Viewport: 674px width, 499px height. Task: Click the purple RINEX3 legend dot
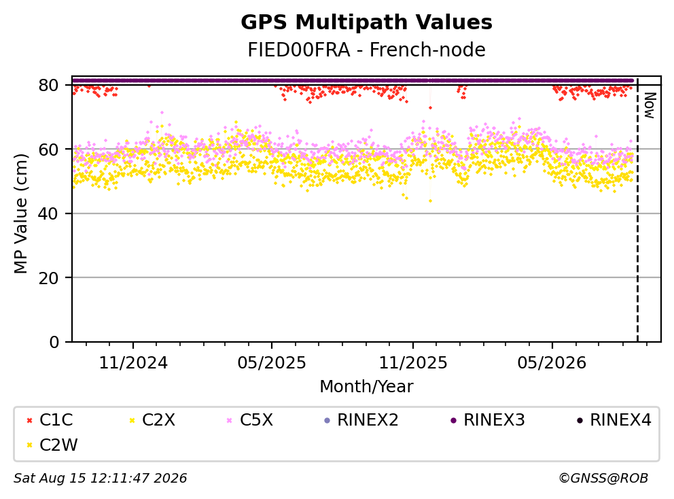453,420
